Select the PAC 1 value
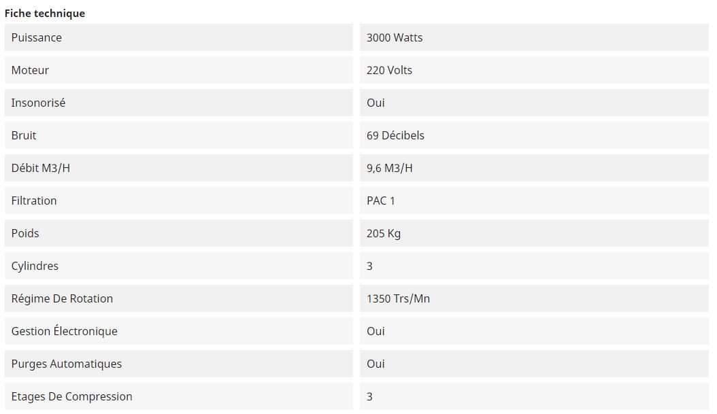717x414 pixels. [381, 201]
